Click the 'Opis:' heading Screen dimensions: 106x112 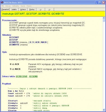click(x=4, y=52)
